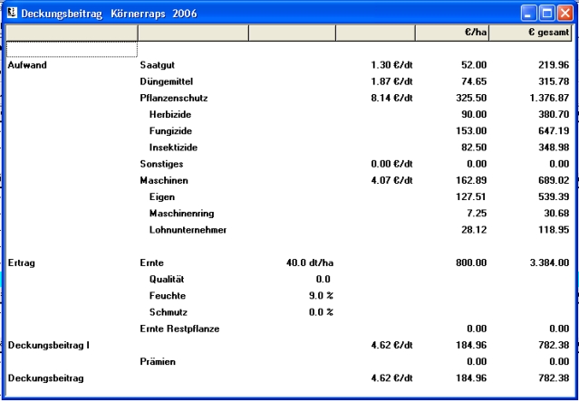This screenshot has height=401, width=579.
Task: Close the Deckungsbeitrag Körnerraps window
Action: point(565,13)
